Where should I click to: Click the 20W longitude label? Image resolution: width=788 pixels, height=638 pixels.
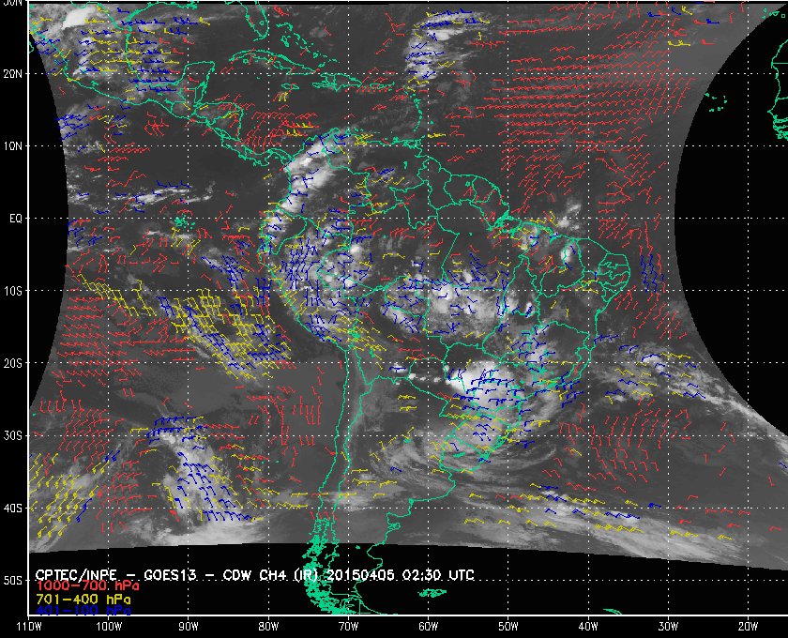tap(748, 627)
